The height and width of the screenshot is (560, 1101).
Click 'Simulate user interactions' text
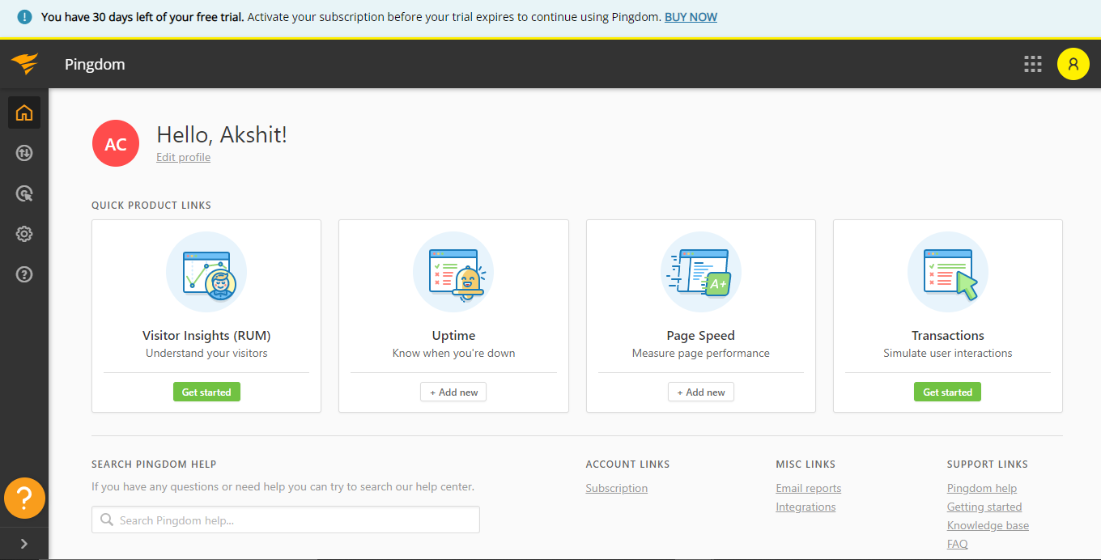[x=948, y=354]
